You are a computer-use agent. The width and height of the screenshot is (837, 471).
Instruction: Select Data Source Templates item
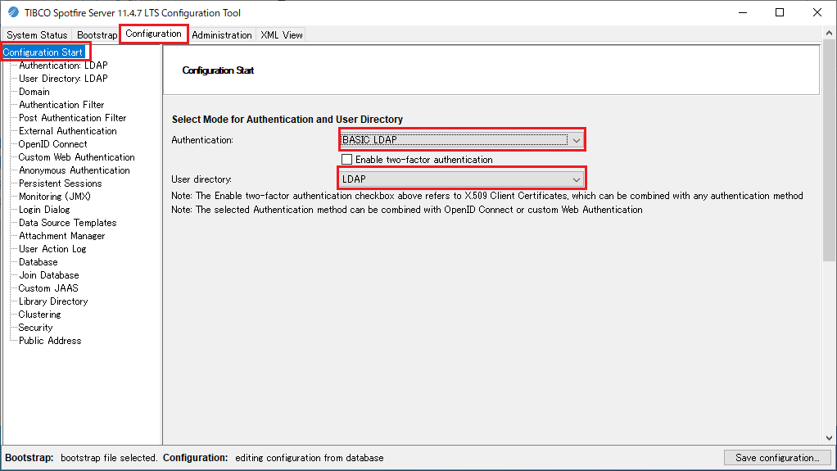pos(68,223)
